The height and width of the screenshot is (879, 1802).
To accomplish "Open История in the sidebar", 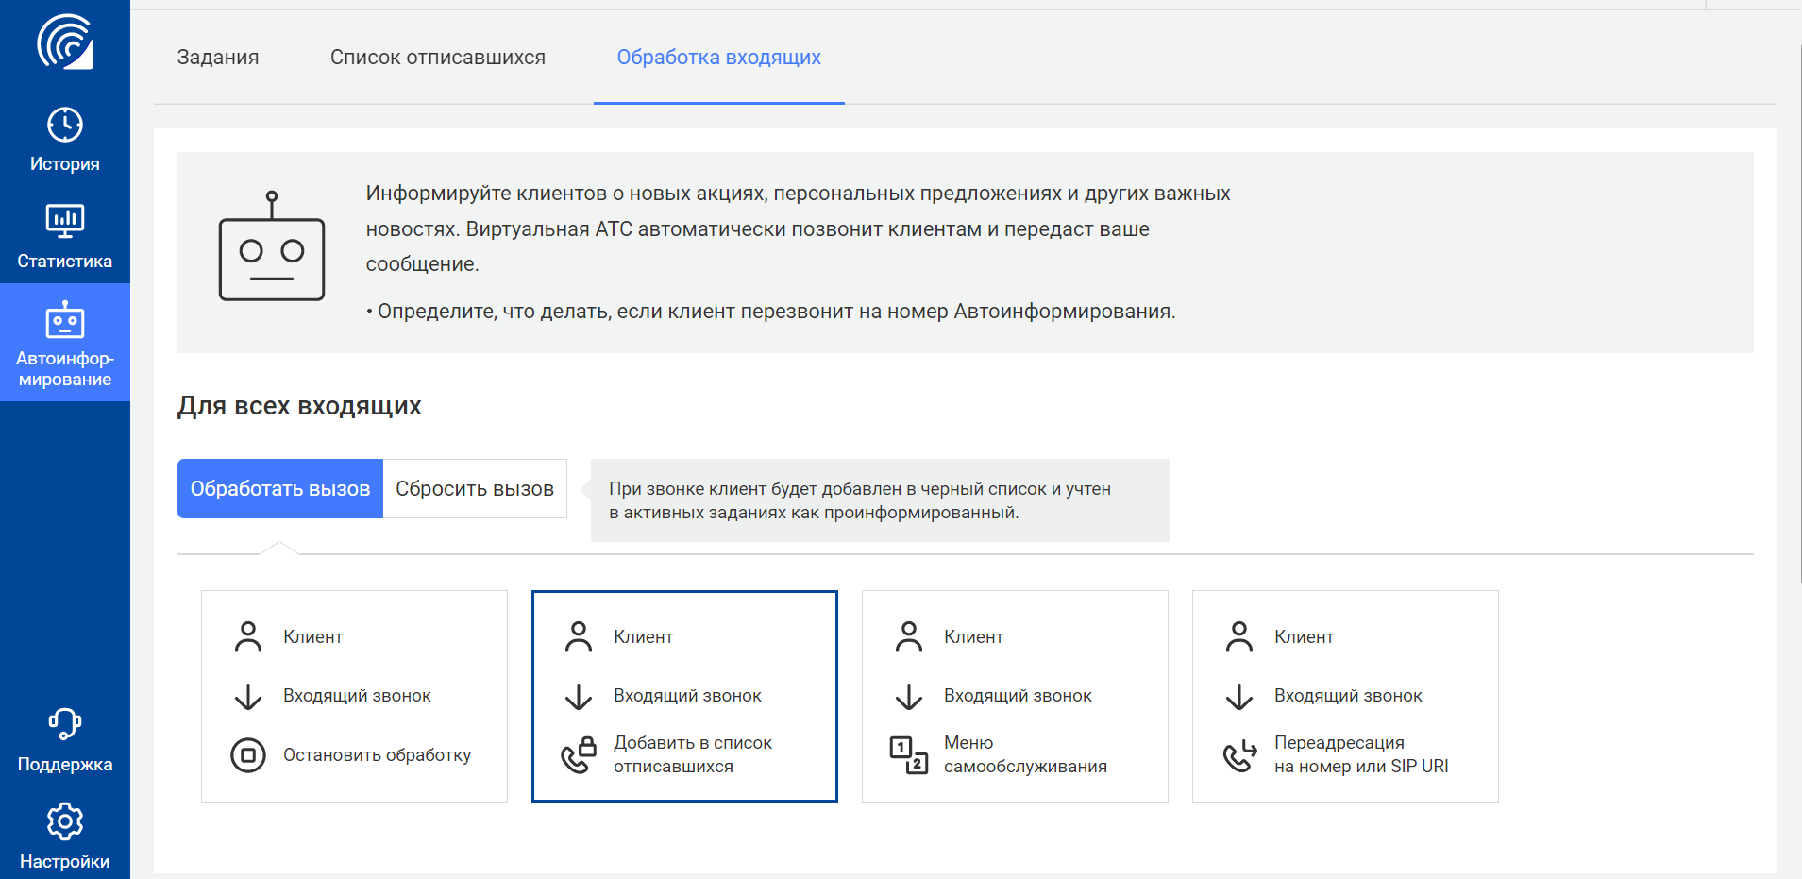I will pos(65,140).
